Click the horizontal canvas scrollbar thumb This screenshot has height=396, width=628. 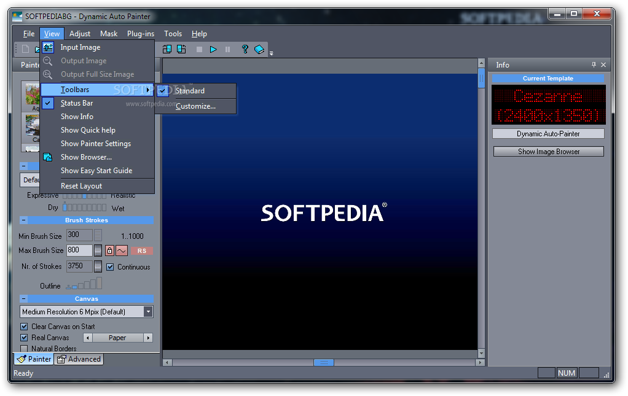coord(324,362)
